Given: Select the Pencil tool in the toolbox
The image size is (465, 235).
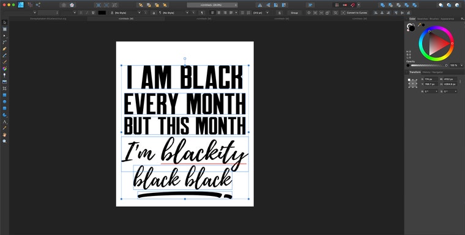Looking at the screenshot, I should point(4,56).
